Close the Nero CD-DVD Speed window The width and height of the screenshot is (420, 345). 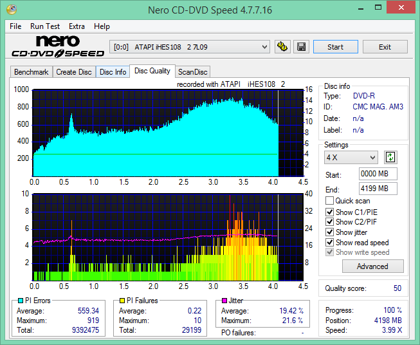pyautogui.click(x=401, y=7)
